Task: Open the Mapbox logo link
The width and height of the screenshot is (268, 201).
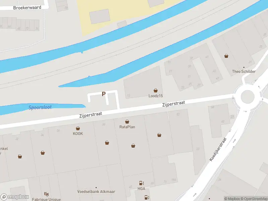Action: pos(14,197)
